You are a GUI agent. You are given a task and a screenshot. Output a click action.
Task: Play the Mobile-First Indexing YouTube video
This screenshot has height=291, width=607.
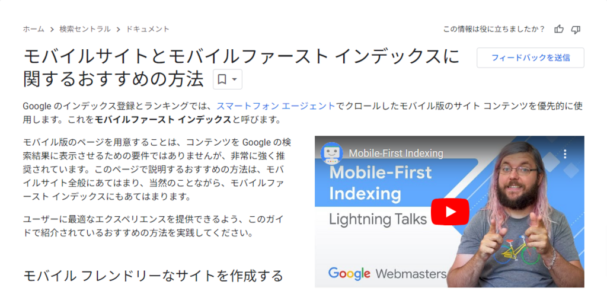click(x=450, y=212)
